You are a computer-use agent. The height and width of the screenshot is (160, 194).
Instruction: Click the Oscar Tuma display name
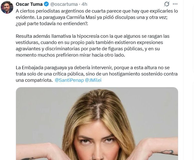coord(29,4)
